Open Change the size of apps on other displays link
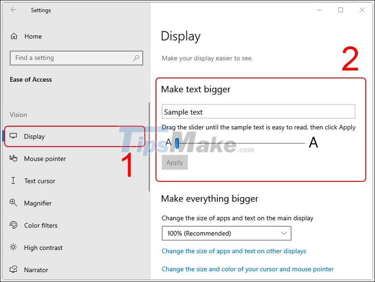The width and height of the screenshot is (375, 282). tap(234, 251)
